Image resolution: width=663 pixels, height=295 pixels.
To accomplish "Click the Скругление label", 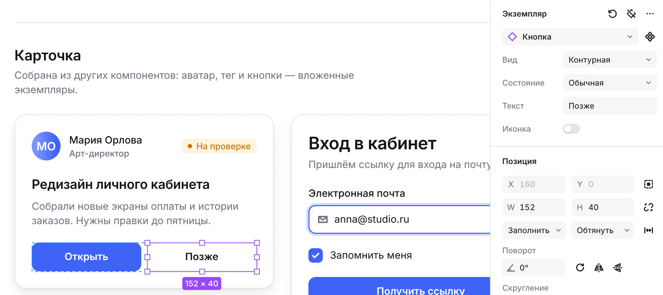I will click(x=525, y=288).
